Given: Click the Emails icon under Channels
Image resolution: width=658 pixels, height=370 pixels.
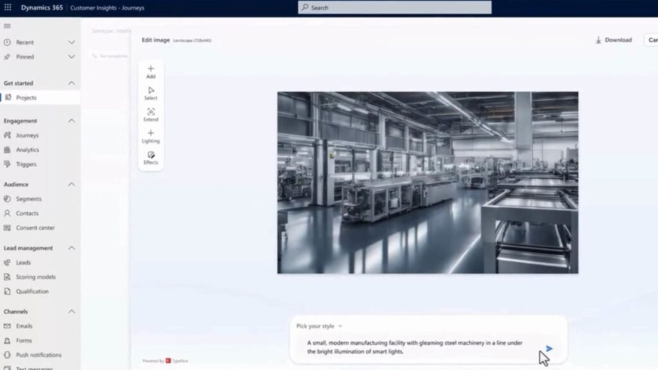Looking at the screenshot, I should pyautogui.click(x=8, y=326).
